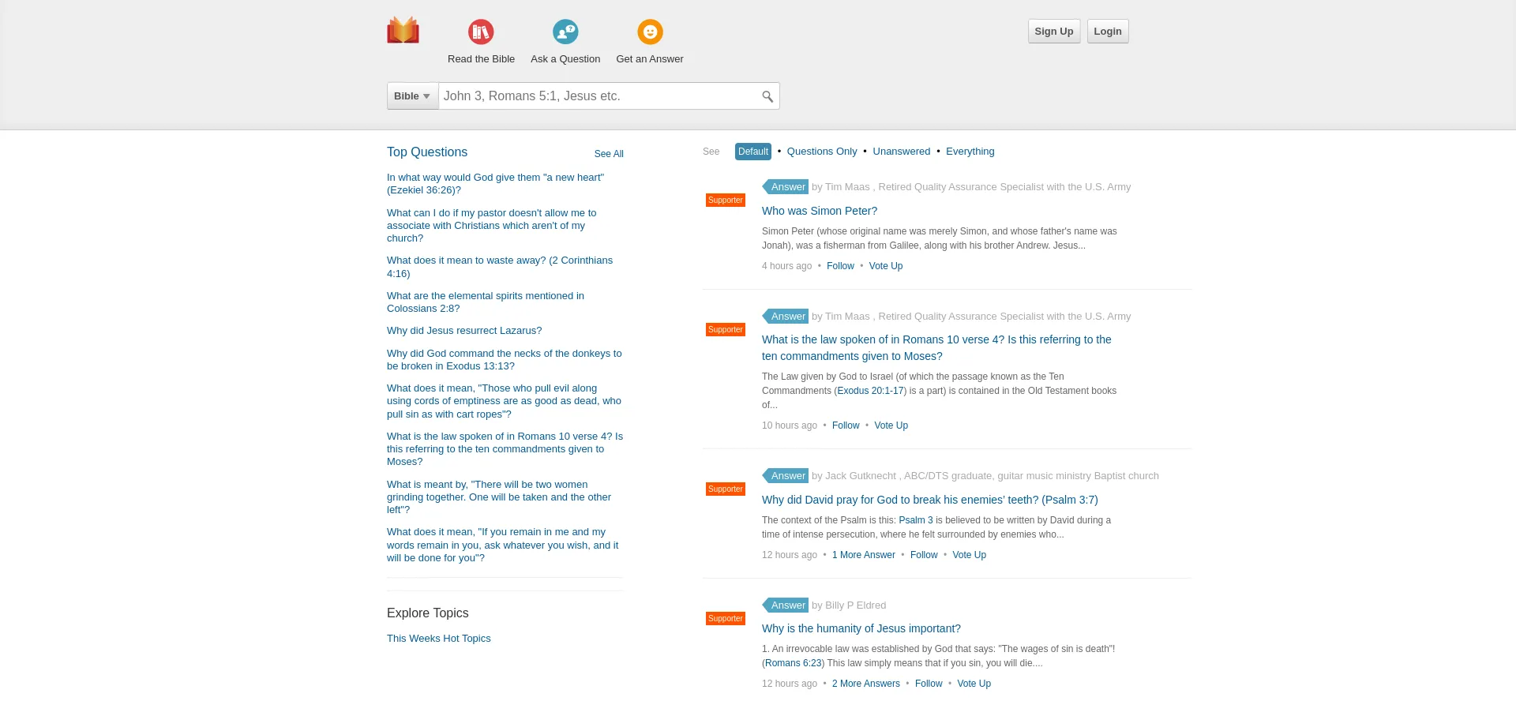Viewport: 1516px width, 701px height.
Task: Vote Up the Romans 10 verse 4 answer
Action: 891,425
